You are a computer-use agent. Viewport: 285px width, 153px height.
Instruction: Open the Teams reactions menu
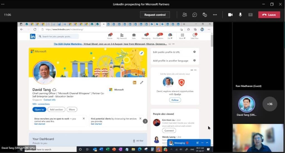coord(205,15)
